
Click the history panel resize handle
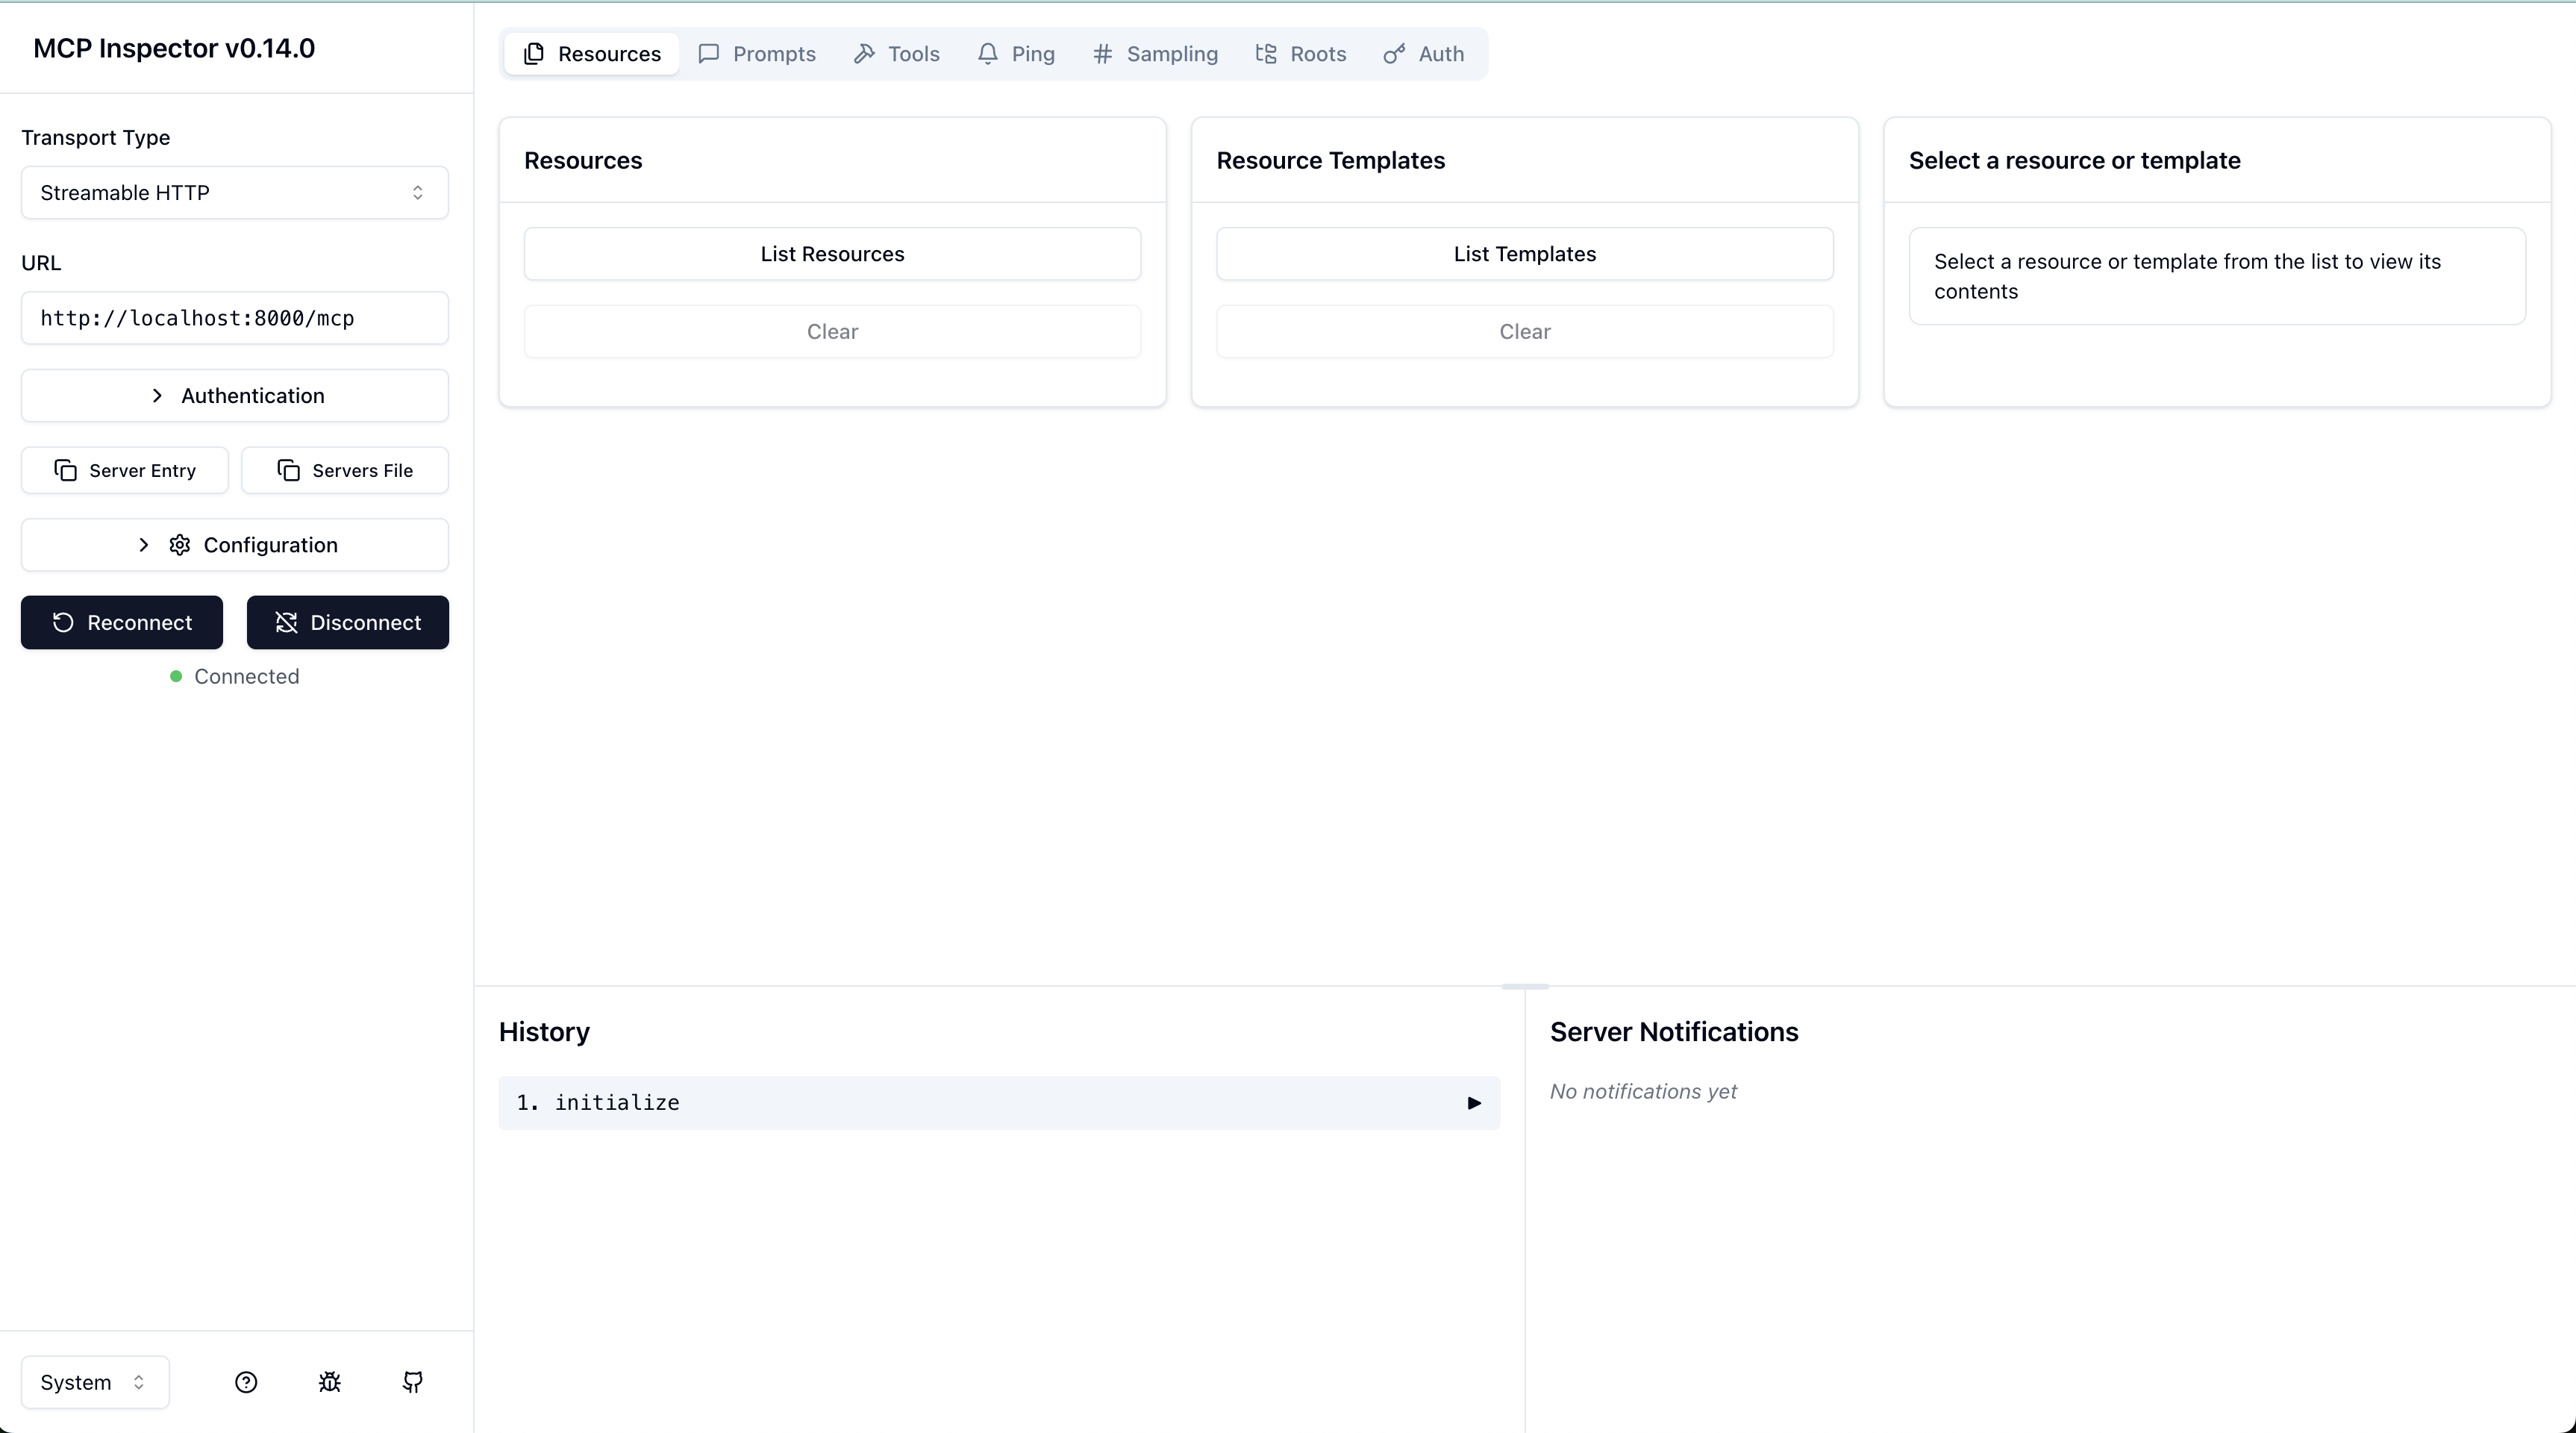coord(1525,986)
